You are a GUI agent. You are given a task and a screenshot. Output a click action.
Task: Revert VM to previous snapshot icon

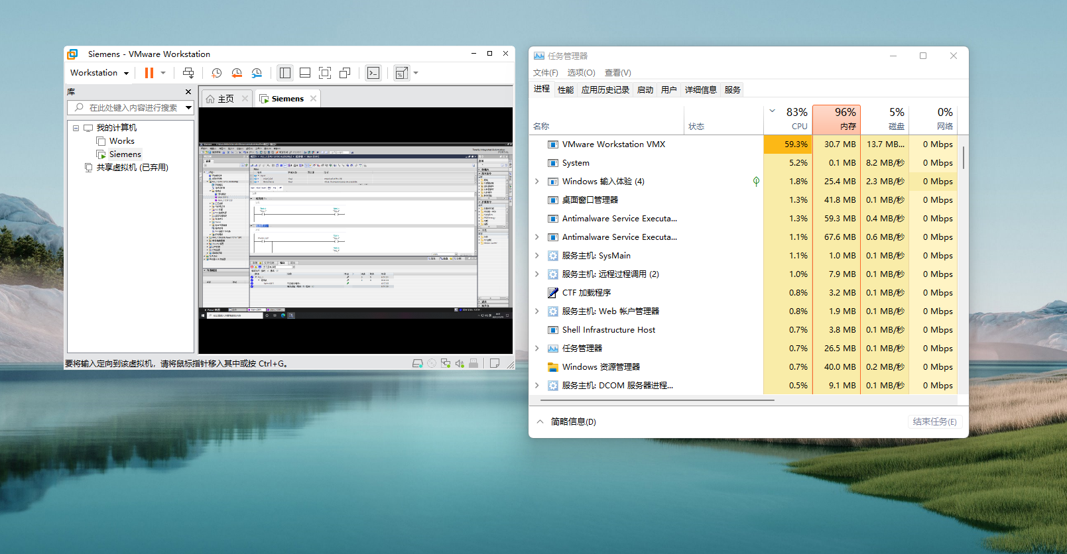(x=237, y=73)
